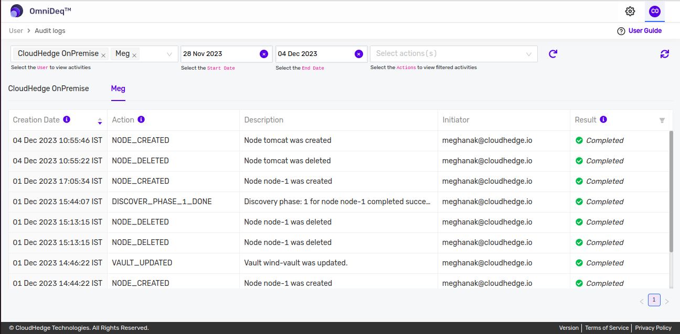Expand the user selection dropdown
Image resolution: width=680 pixels, height=334 pixels.
point(169,54)
